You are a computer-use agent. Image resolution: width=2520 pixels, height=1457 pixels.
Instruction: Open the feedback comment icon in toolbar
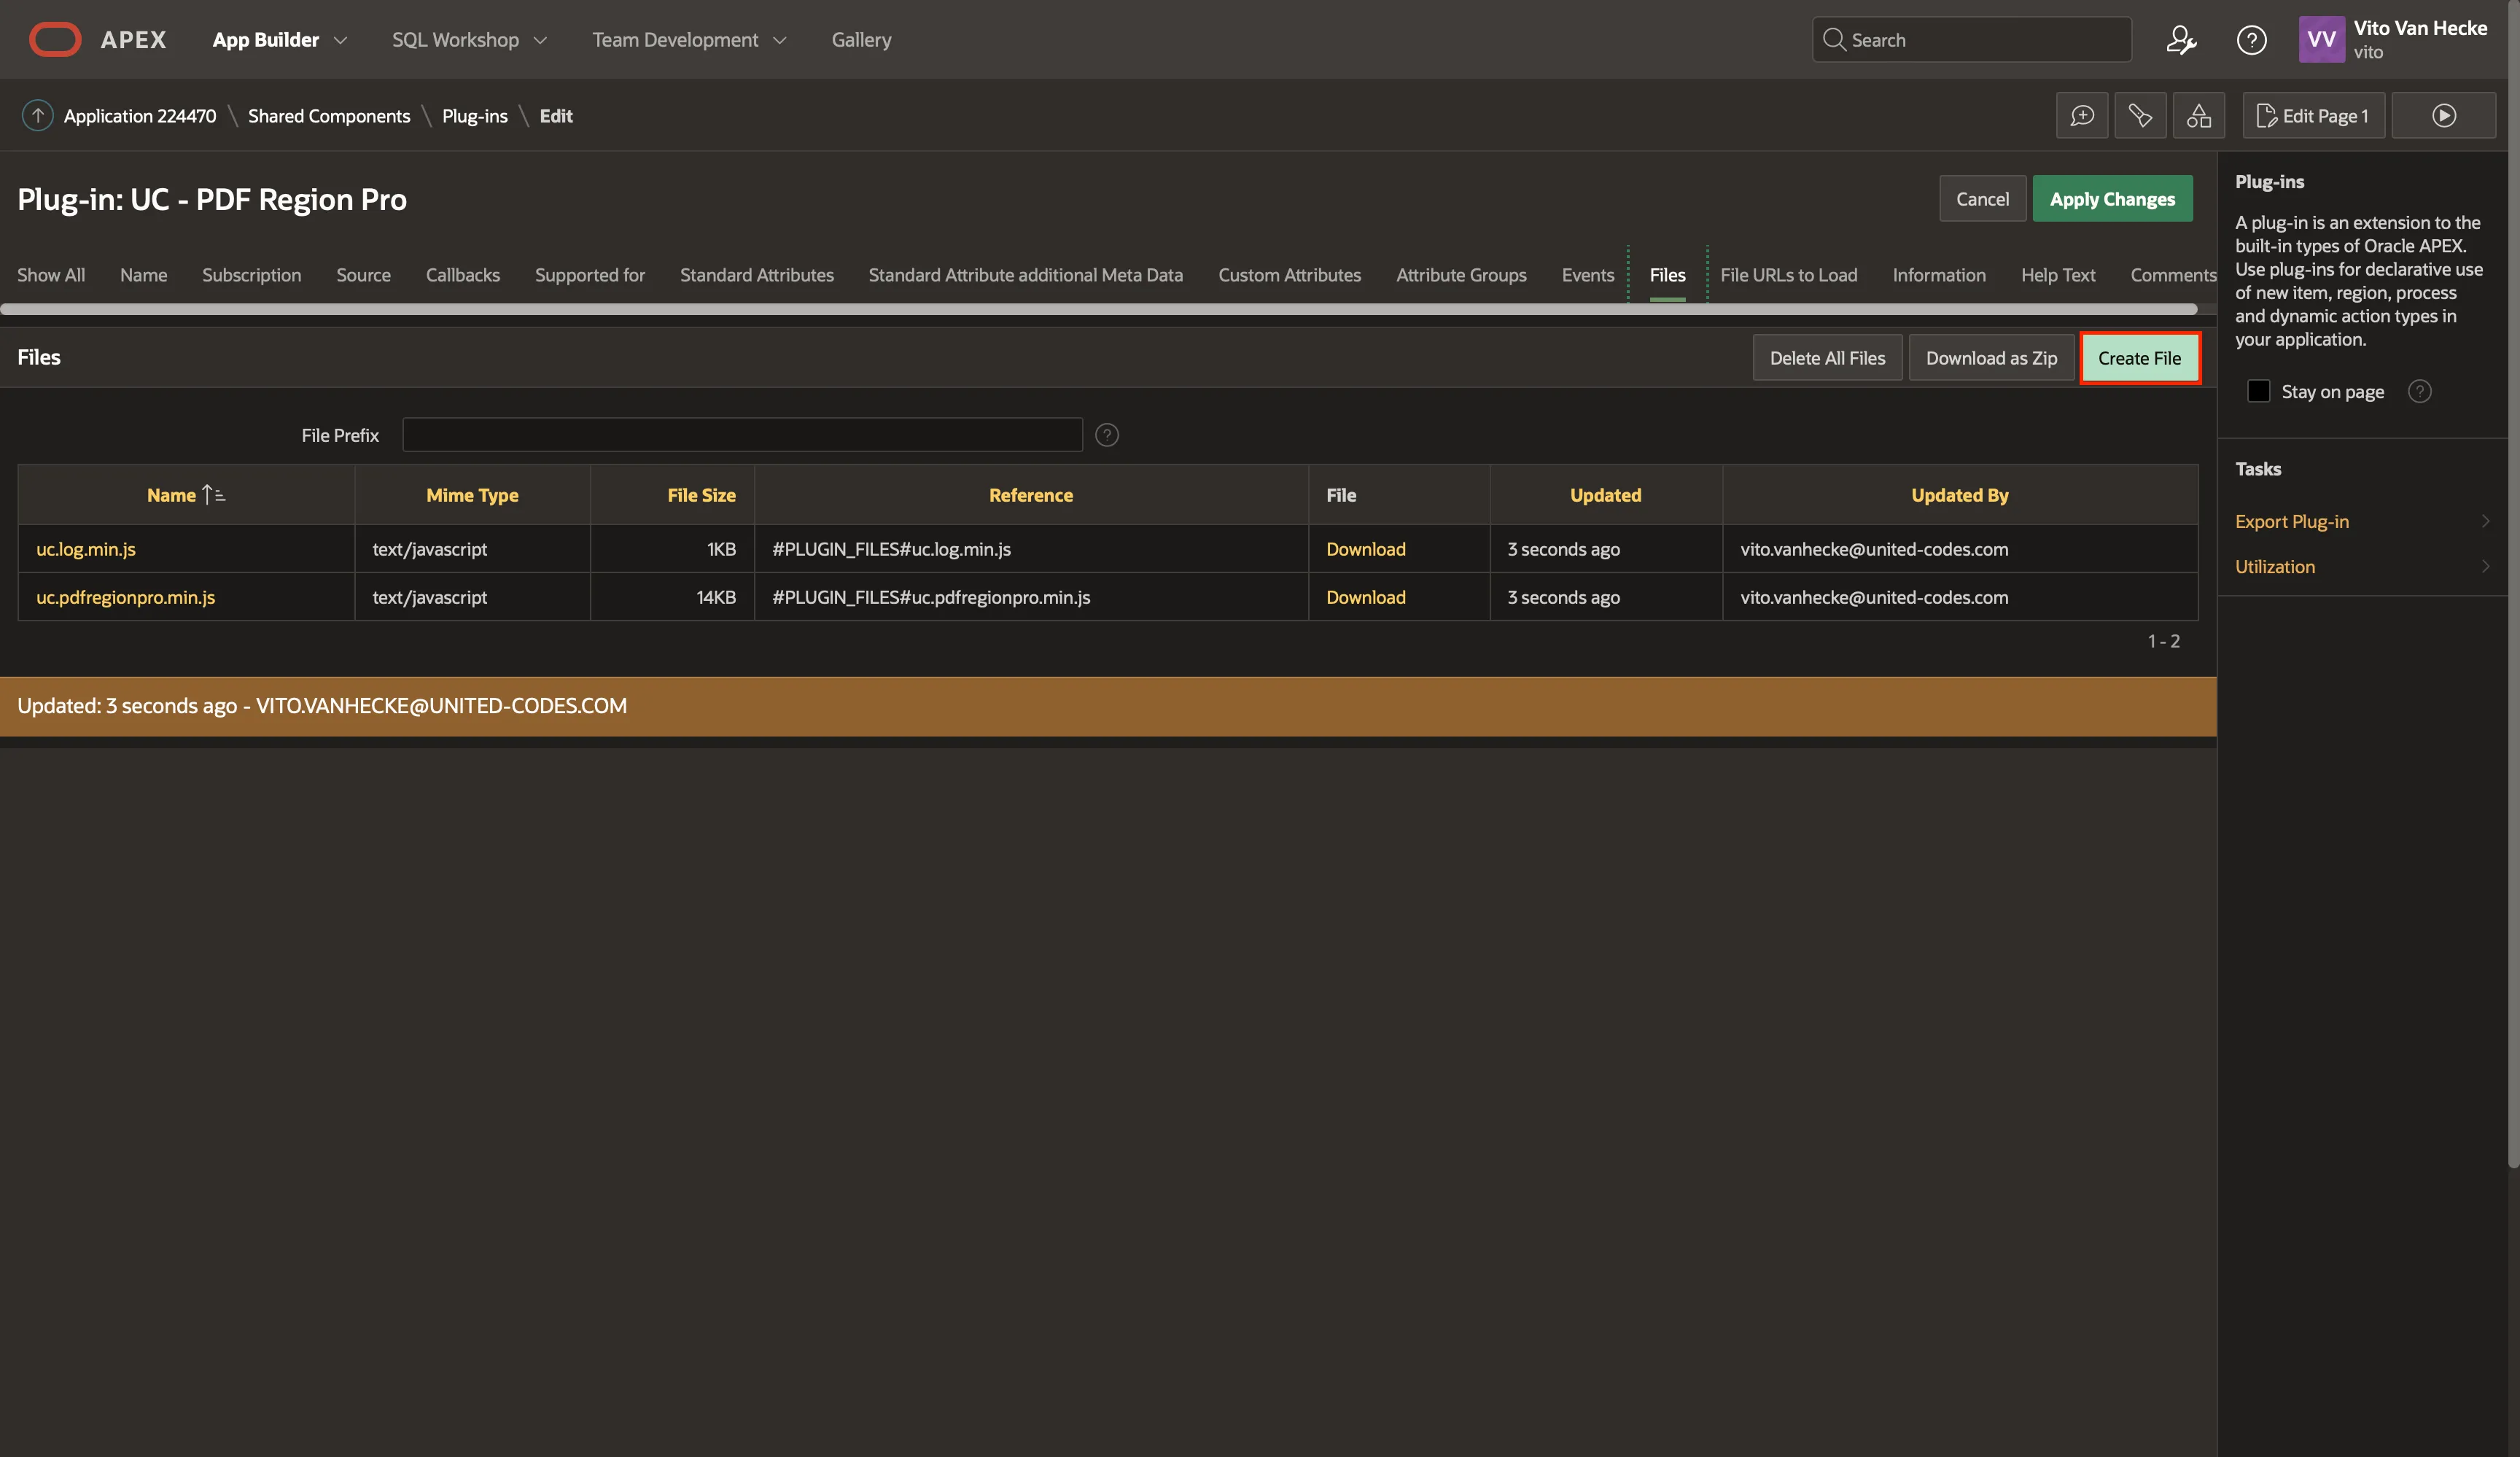[x=2082, y=116]
